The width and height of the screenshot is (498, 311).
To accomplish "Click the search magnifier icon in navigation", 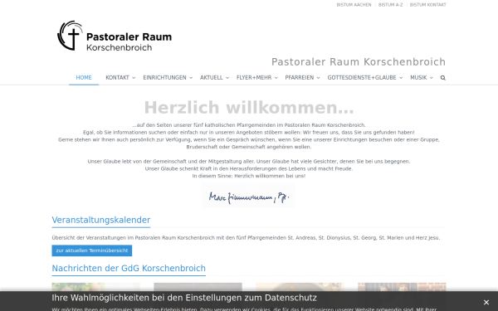I will (442, 78).
